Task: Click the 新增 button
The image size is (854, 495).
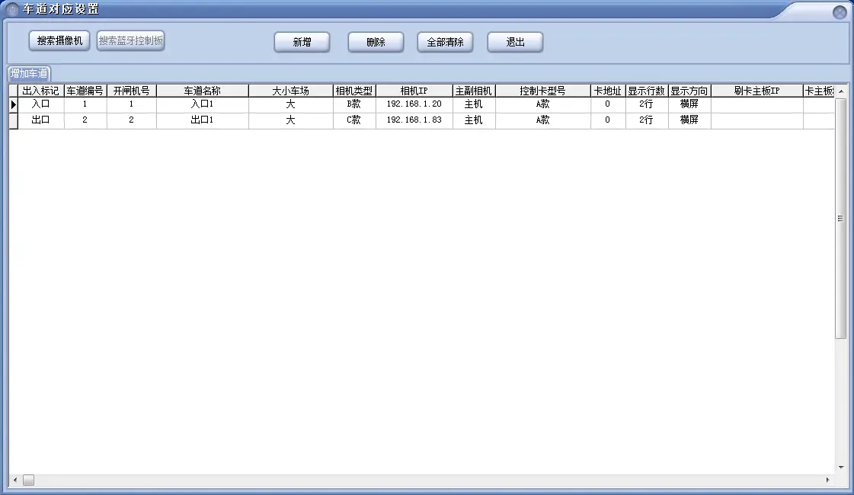Action: [x=302, y=43]
